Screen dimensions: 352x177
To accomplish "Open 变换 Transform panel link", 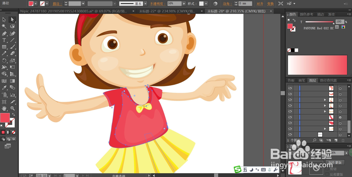I will (x=270, y=4).
